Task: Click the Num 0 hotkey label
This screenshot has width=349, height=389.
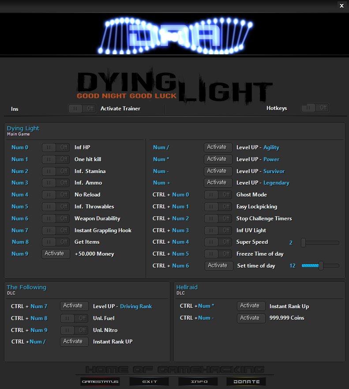Action: (x=20, y=147)
